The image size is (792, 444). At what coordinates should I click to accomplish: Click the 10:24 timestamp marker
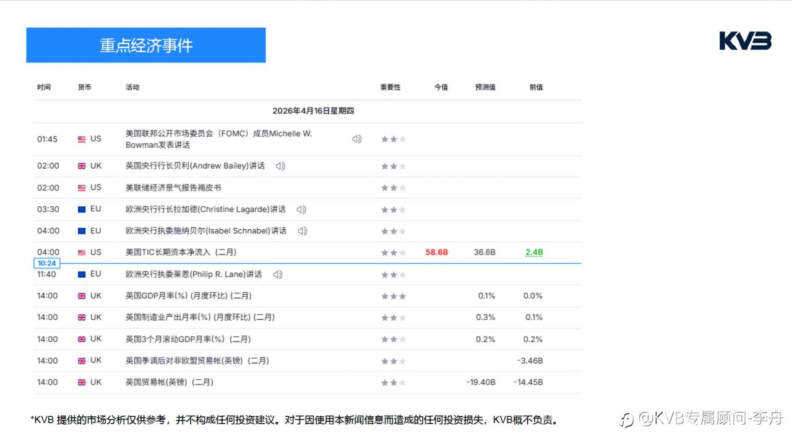coord(47,262)
